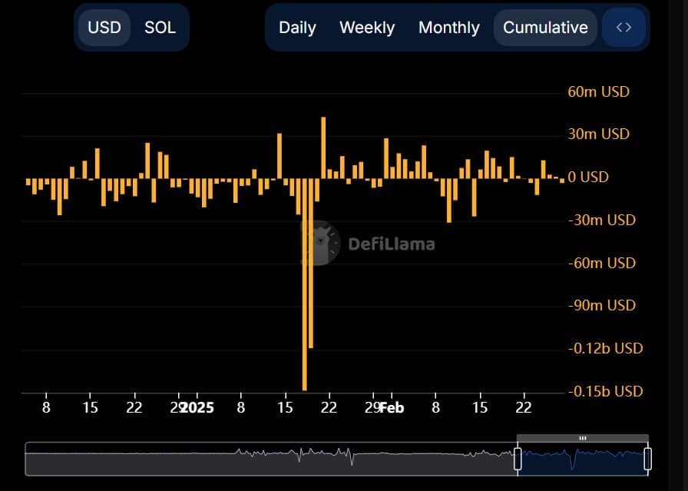The height and width of the screenshot is (491, 688).
Task: Click the 2025 label on the x-axis
Action: tap(197, 407)
